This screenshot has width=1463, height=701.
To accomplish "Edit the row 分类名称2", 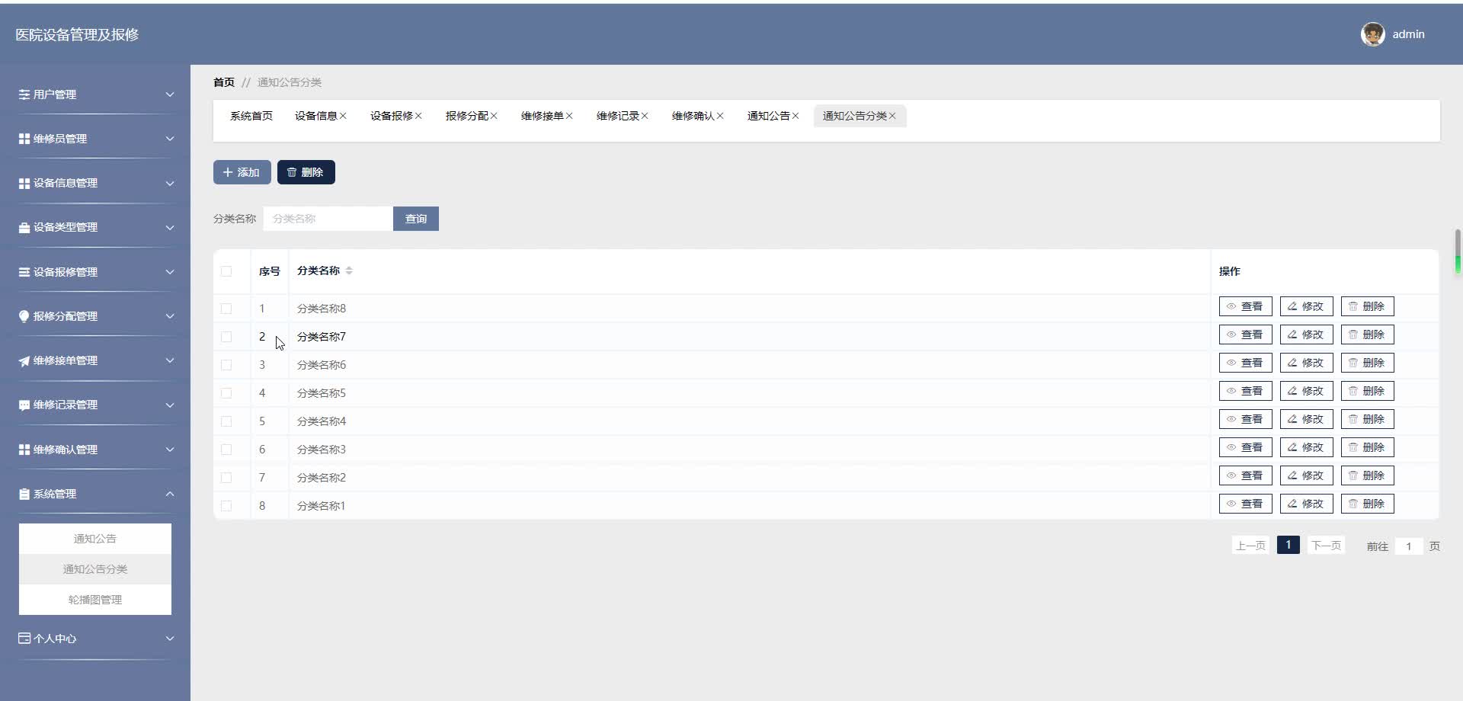I will 1306,475.
